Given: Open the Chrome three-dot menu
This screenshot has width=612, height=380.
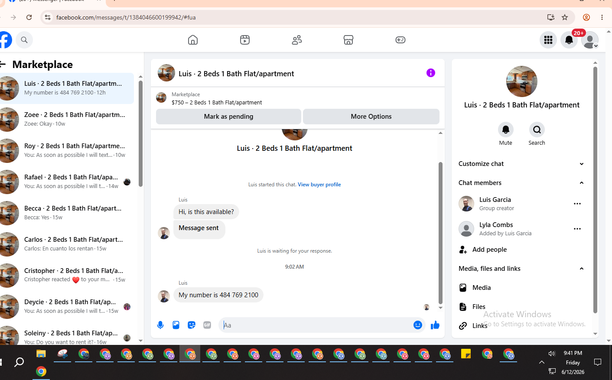Looking at the screenshot, I should pyautogui.click(x=602, y=17).
